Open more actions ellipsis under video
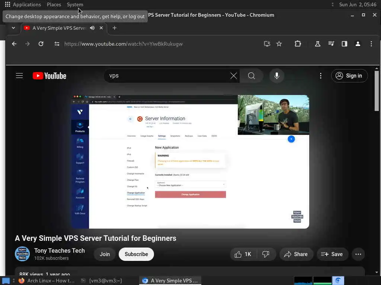 [x=358, y=254]
